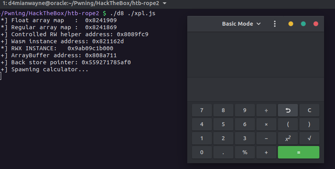Click the division key
Screen dimensions: 335x169
pyautogui.click(x=266, y=110)
